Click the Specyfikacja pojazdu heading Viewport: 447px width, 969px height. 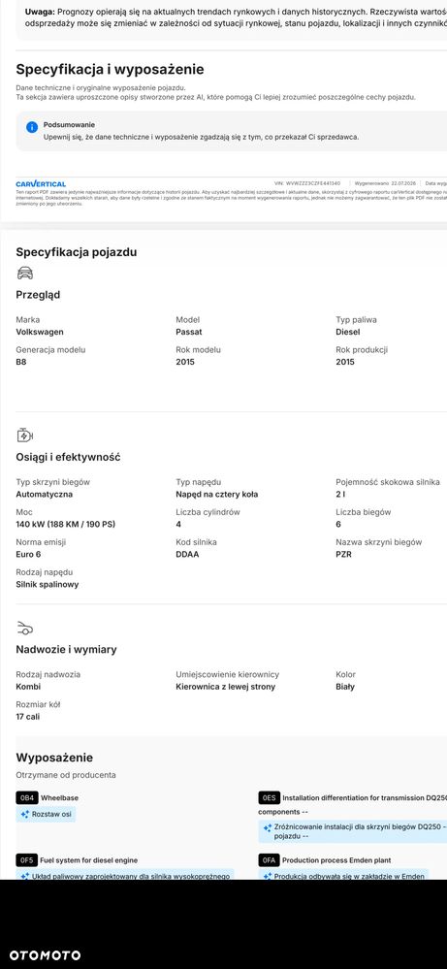pos(77,252)
